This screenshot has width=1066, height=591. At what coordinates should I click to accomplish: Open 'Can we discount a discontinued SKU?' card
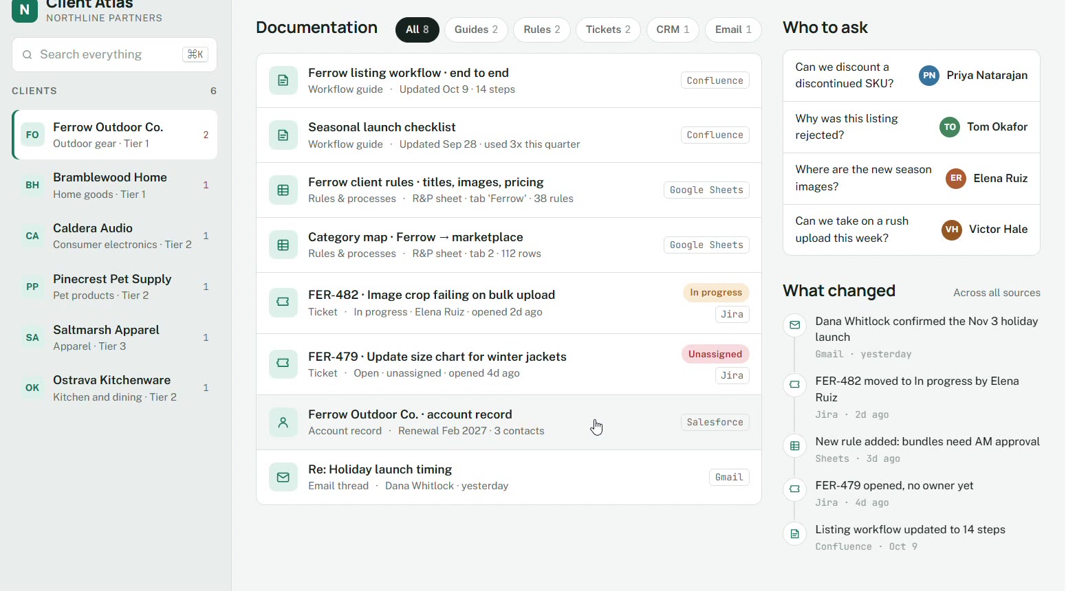(911, 76)
